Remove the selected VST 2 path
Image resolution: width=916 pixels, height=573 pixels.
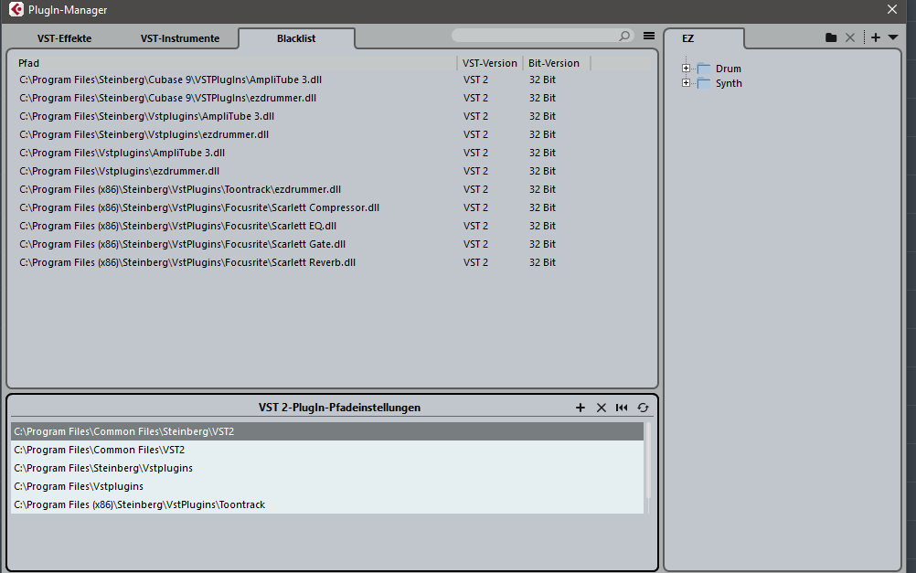602,408
